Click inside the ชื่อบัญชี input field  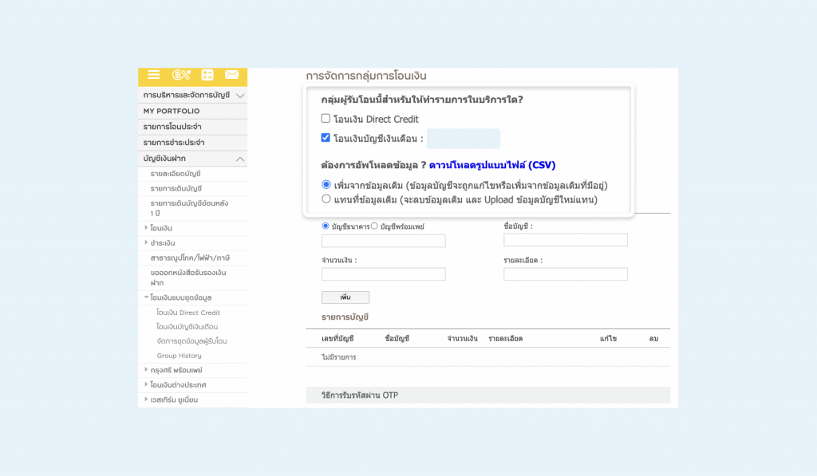(x=565, y=239)
